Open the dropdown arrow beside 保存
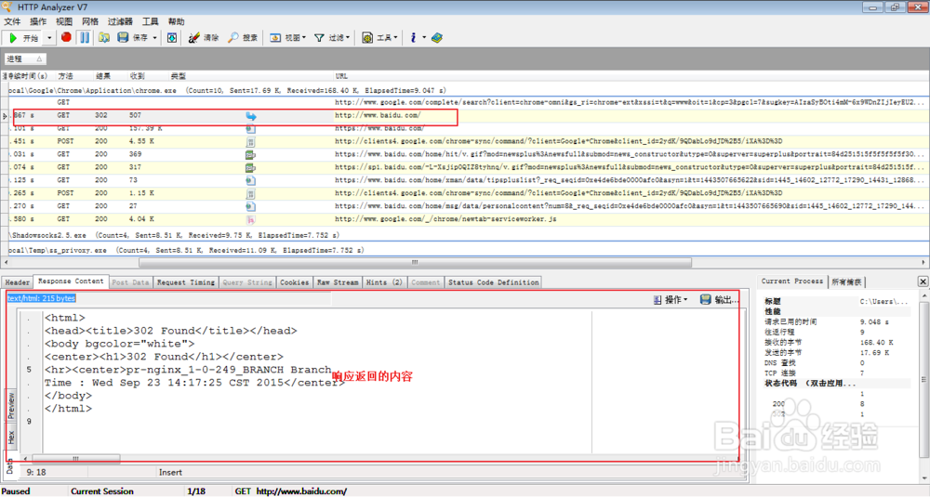This screenshot has width=930, height=497. tap(154, 38)
